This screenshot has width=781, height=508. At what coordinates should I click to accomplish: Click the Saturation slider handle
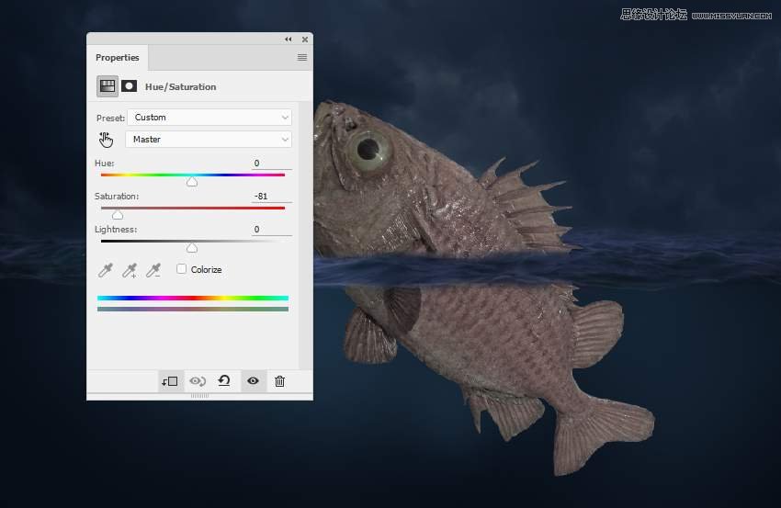coord(118,215)
